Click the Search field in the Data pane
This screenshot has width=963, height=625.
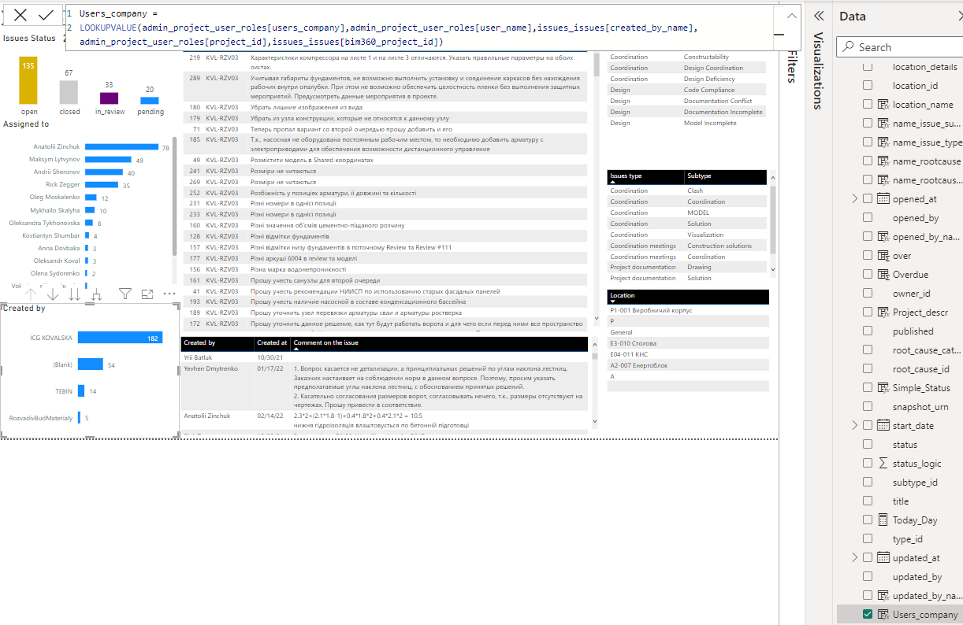pyautogui.click(x=899, y=47)
